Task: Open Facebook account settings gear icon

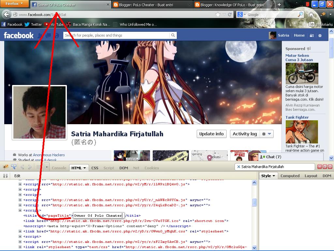Action: tap(320, 36)
